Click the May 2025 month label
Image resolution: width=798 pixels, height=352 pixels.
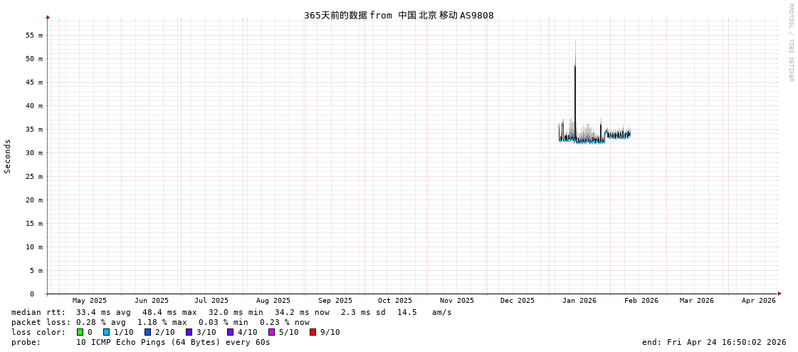click(90, 301)
